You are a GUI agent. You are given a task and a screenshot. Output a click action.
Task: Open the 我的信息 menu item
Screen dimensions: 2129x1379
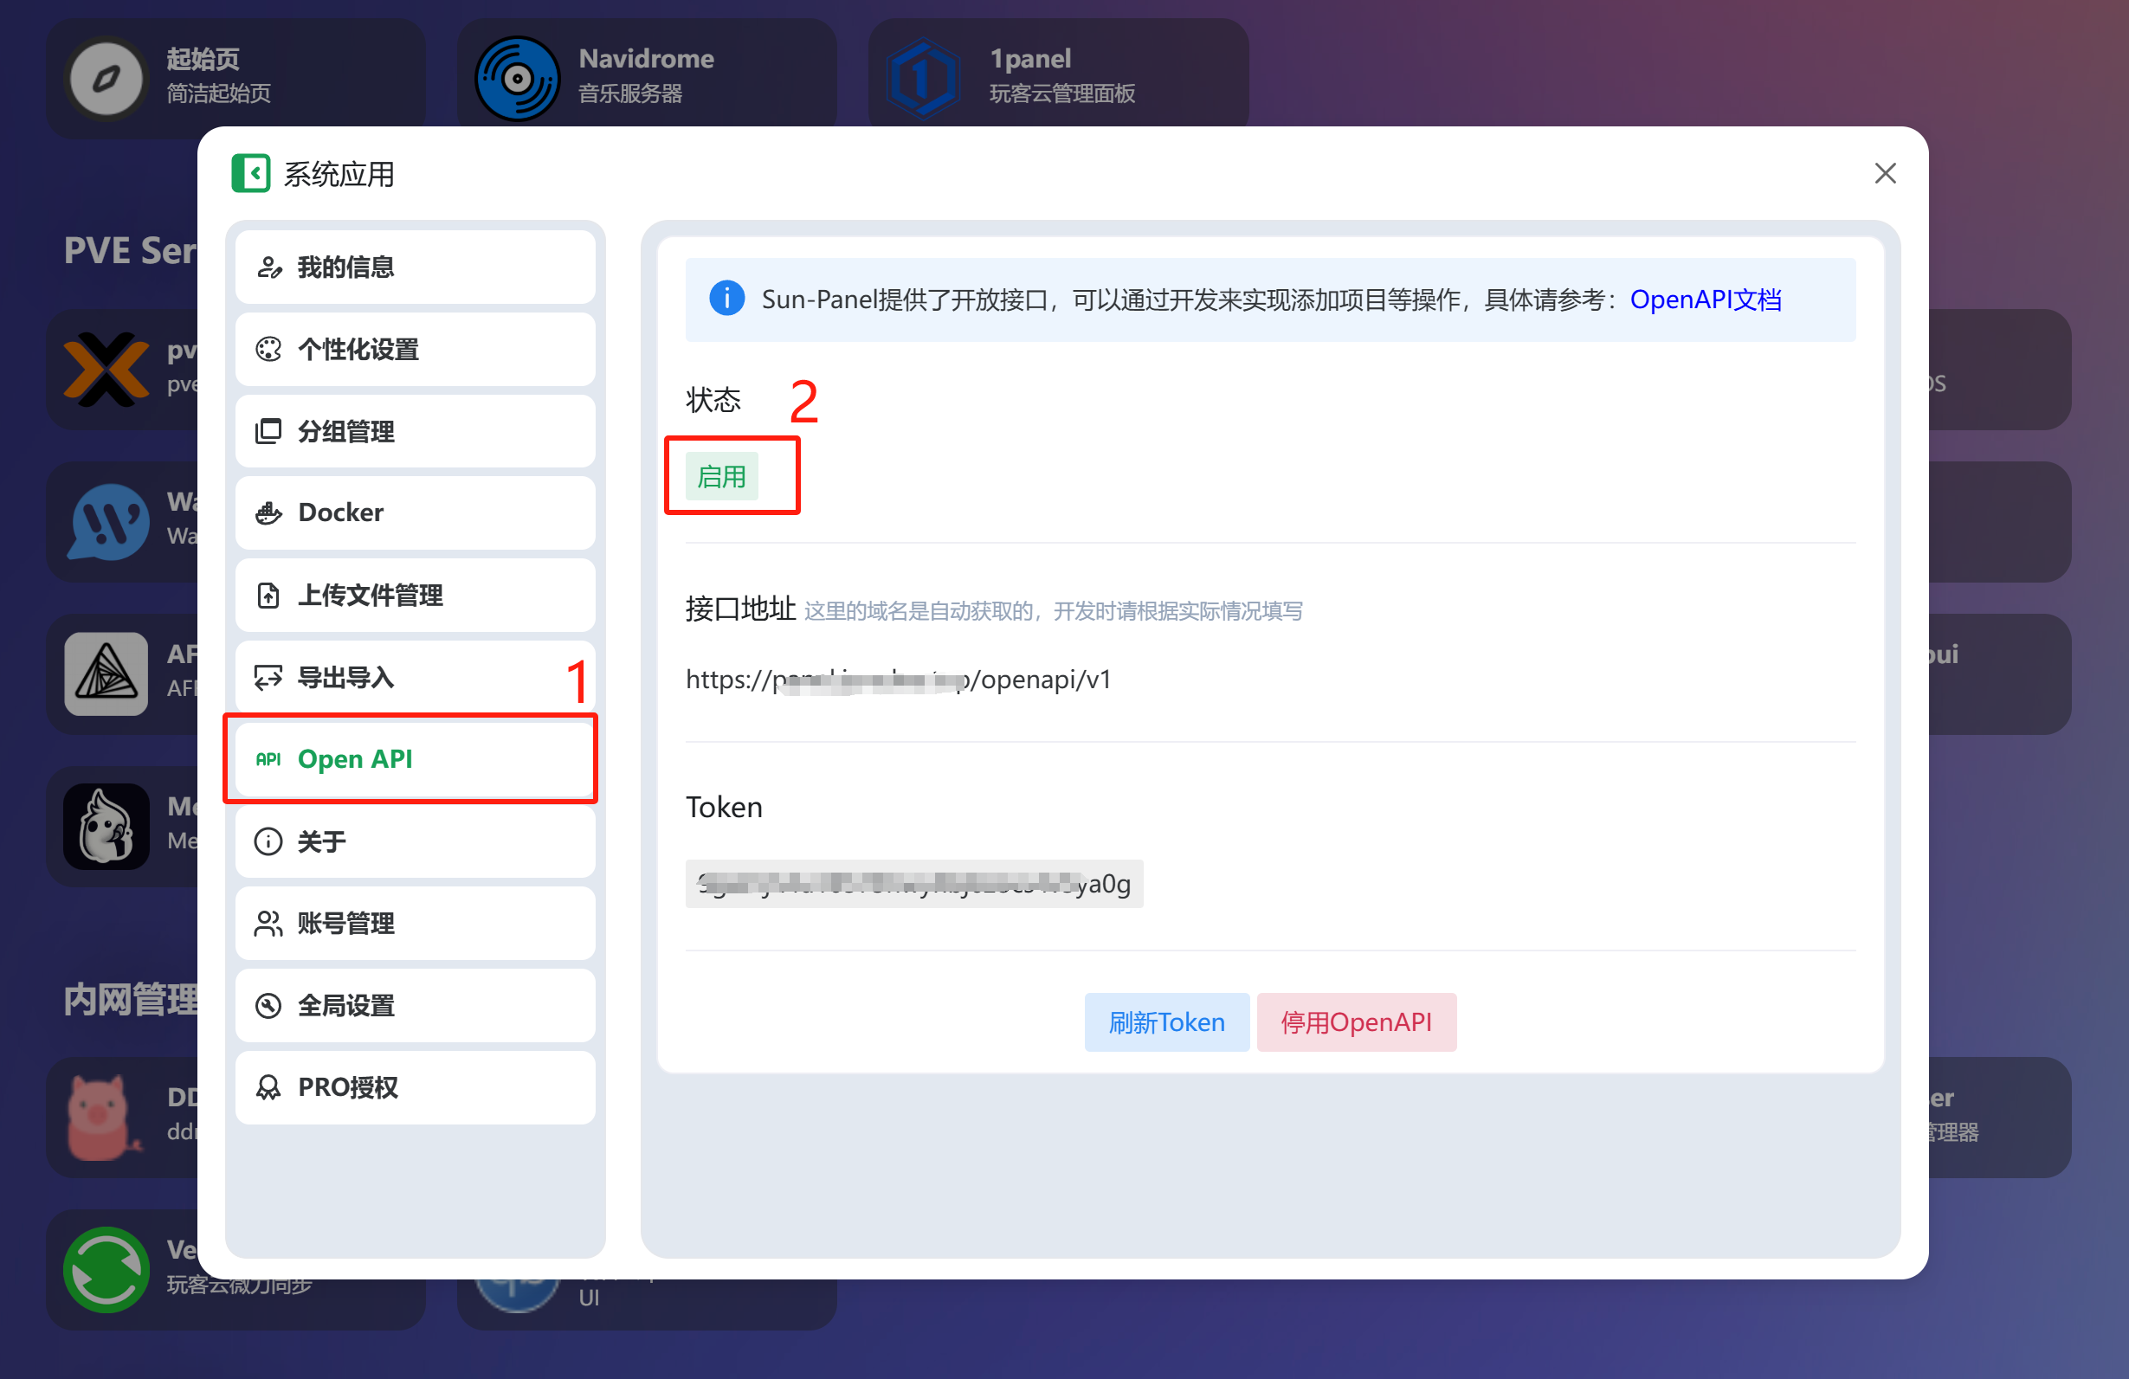pyautogui.click(x=415, y=267)
